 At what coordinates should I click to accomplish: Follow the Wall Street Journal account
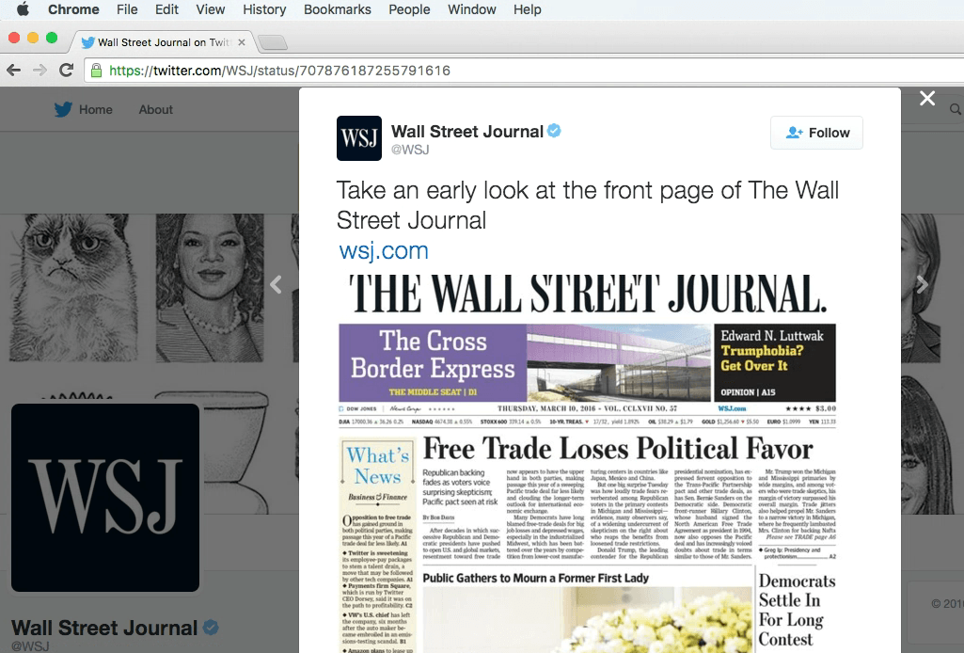pyautogui.click(x=816, y=133)
